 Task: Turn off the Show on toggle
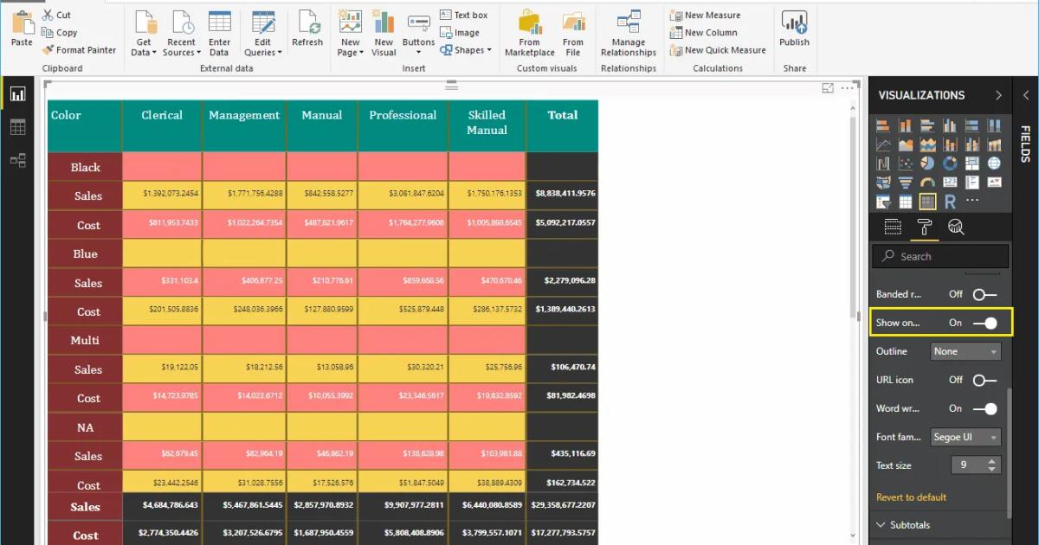click(986, 322)
